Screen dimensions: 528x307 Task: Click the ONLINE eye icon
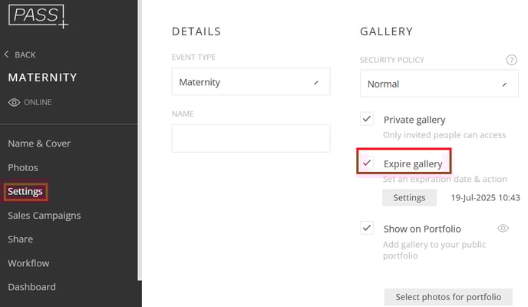tap(14, 102)
